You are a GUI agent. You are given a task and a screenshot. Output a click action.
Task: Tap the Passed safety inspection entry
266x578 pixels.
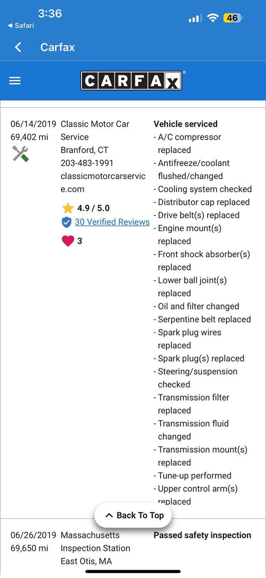tap(202, 535)
